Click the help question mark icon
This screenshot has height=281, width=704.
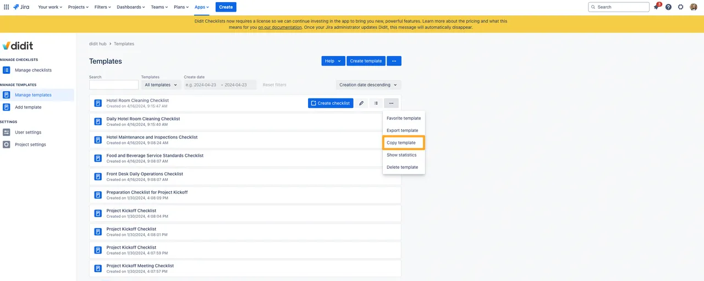668,7
